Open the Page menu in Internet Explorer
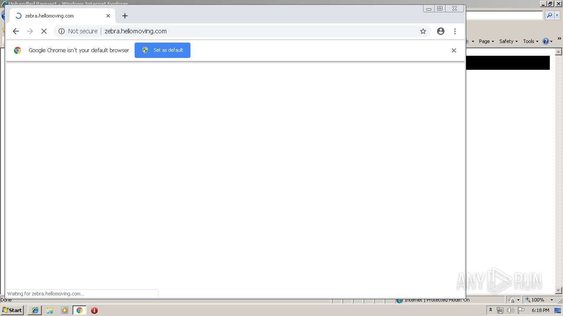The image size is (563, 316). (486, 41)
